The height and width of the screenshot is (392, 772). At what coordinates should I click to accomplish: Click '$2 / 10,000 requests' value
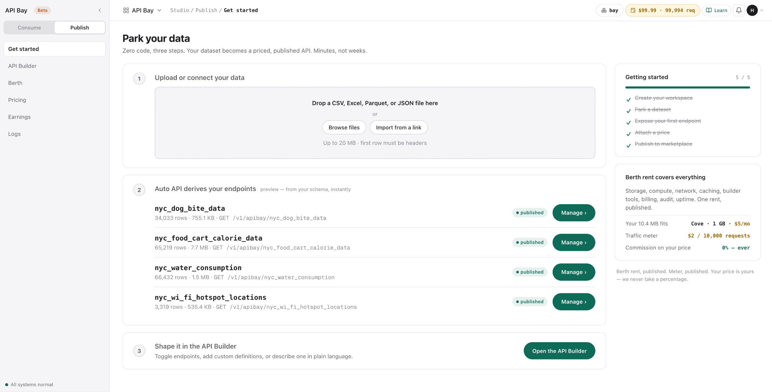click(x=719, y=236)
